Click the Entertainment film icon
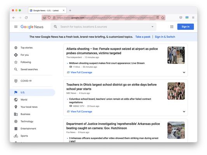The height and width of the screenshot is (155, 207). click(16, 129)
